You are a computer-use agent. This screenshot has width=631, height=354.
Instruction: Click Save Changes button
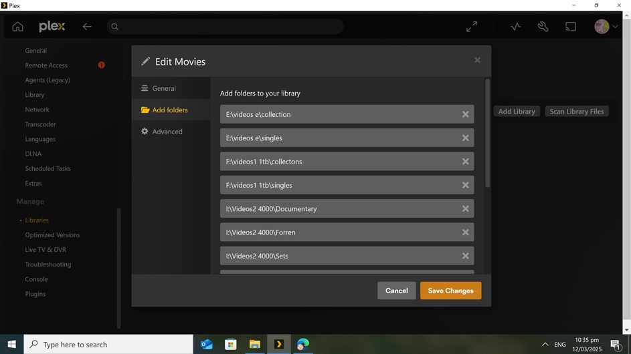coord(451,291)
